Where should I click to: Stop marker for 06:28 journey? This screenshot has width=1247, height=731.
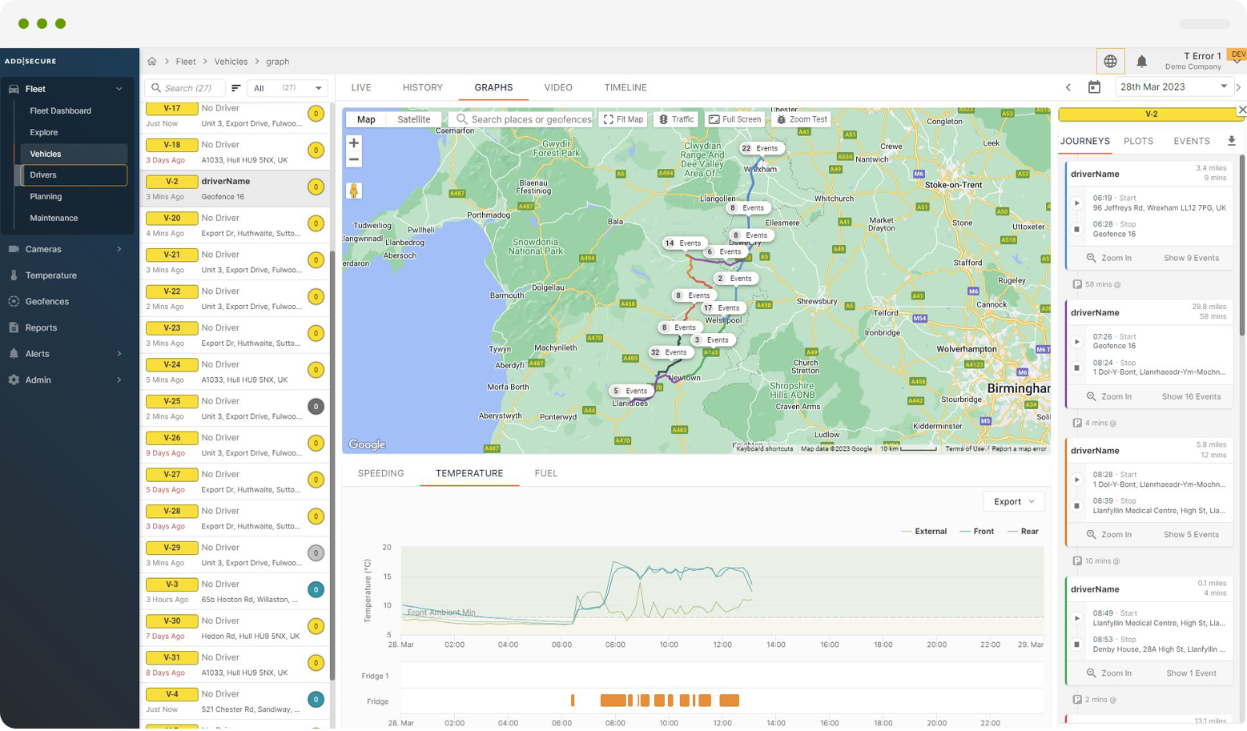1077,230
